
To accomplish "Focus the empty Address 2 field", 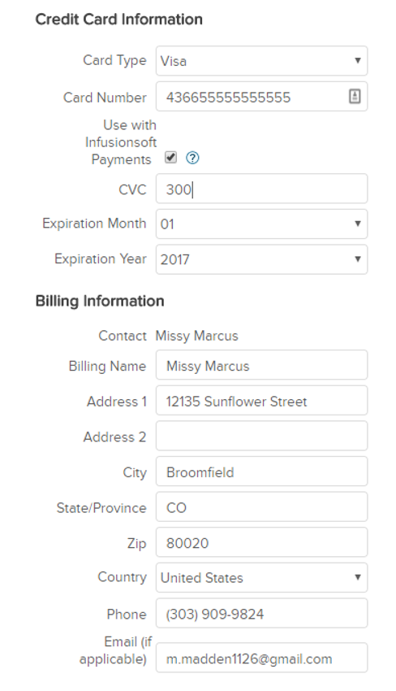I will [261, 436].
